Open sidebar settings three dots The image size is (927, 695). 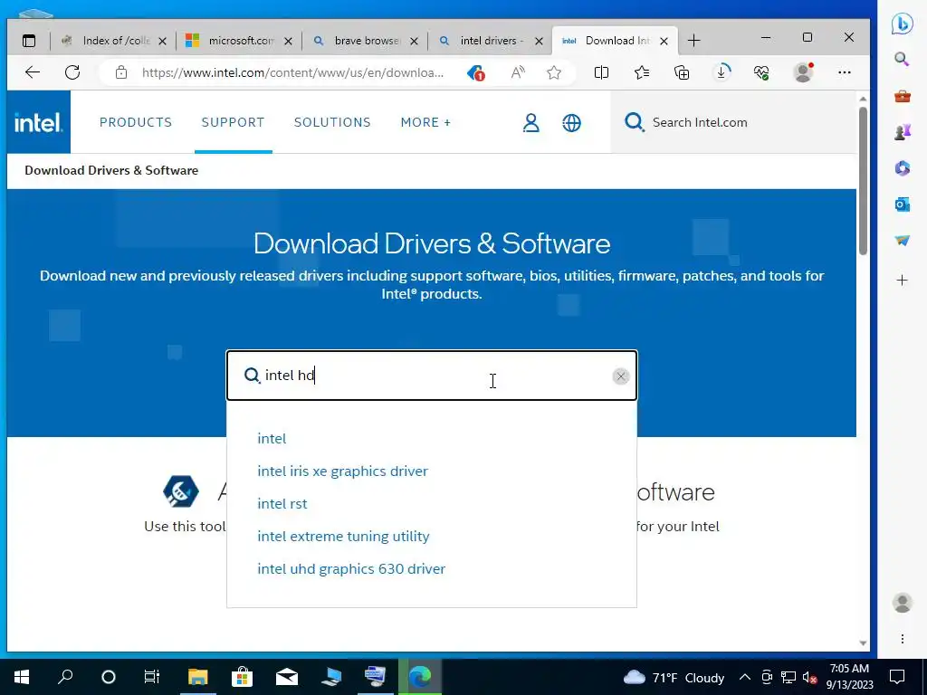(903, 639)
